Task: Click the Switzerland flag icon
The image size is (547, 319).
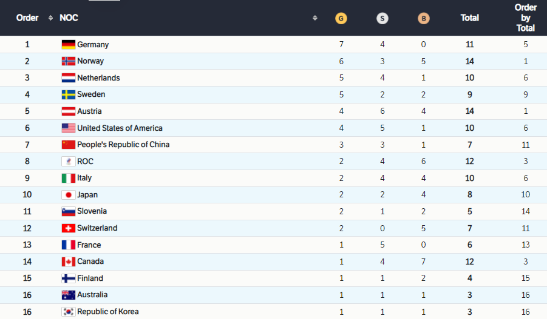Action: 69,228
